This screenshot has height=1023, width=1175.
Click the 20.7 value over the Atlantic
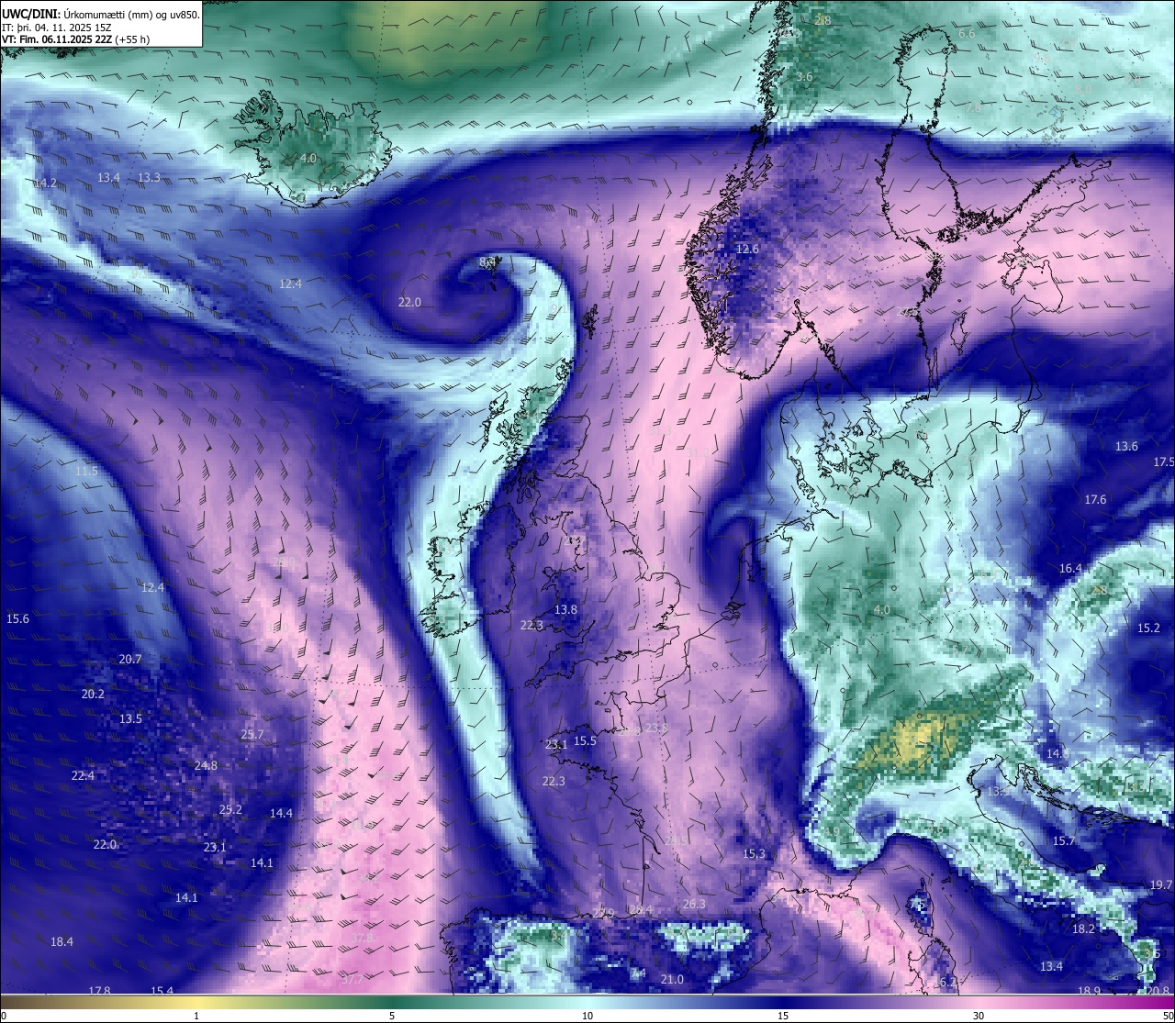coord(130,660)
